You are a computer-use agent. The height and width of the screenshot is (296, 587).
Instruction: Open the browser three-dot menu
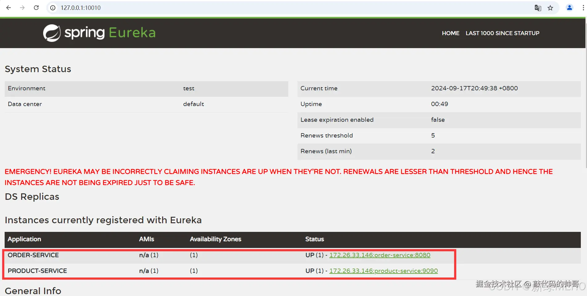point(583,8)
